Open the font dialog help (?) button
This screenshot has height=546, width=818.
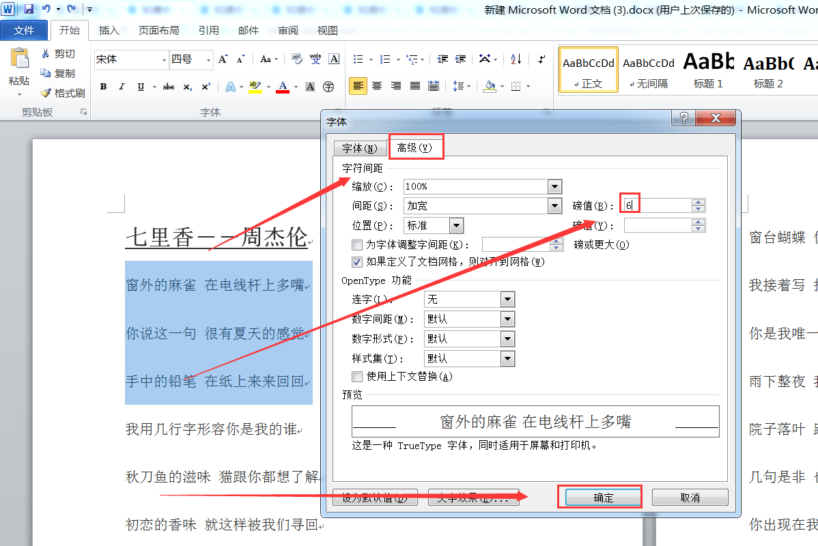tap(684, 118)
